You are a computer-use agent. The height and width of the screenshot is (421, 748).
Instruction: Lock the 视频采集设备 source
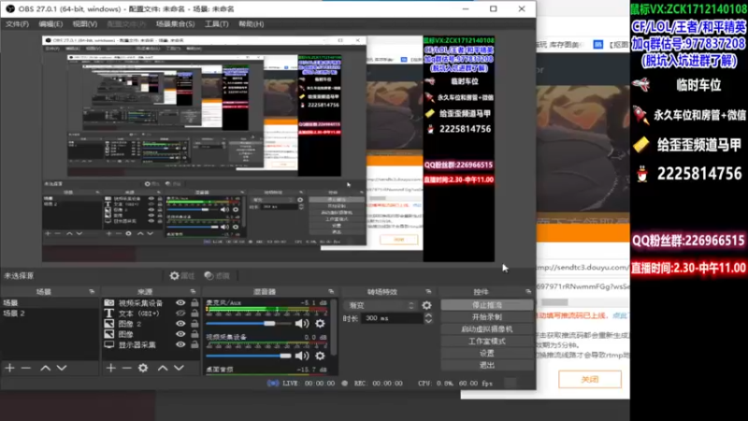click(194, 302)
